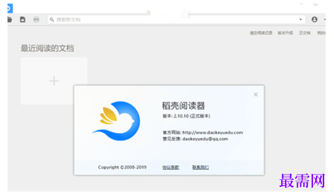This screenshot has height=196, width=334.
Task: Click the cloud document toolbar icon
Action: 22,20
